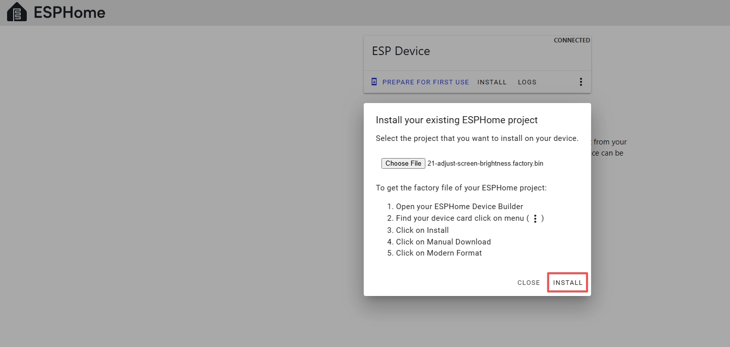The height and width of the screenshot is (347, 730).
Task: Click INSTALL on the ESP Device card
Action: 492,82
